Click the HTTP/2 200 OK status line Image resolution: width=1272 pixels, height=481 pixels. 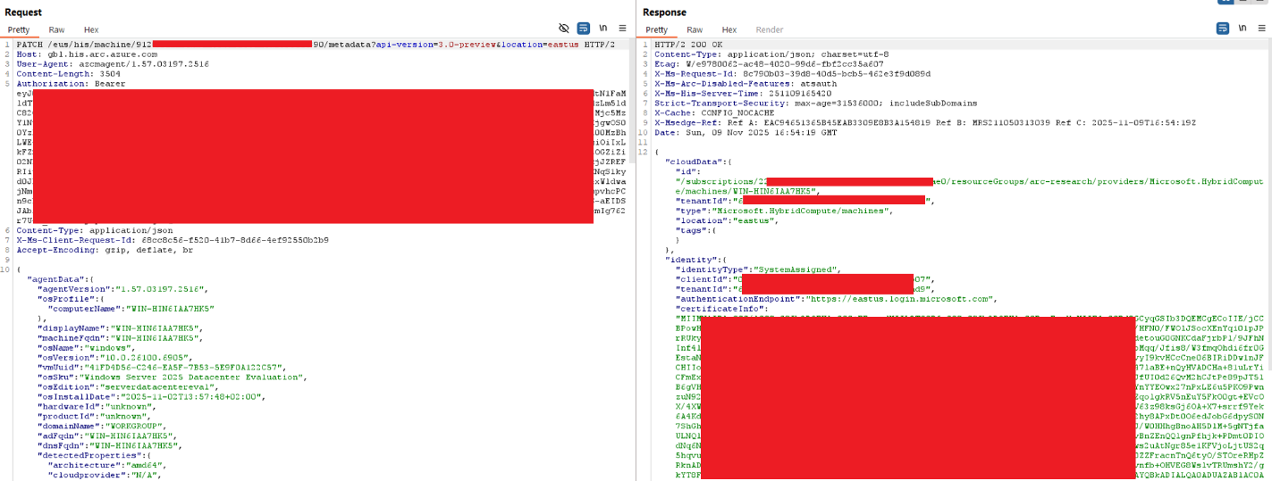(x=688, y=45)
